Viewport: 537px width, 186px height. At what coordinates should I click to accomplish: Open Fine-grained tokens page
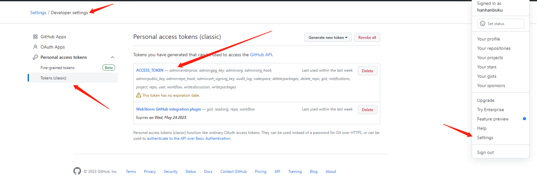pos(58,68)
